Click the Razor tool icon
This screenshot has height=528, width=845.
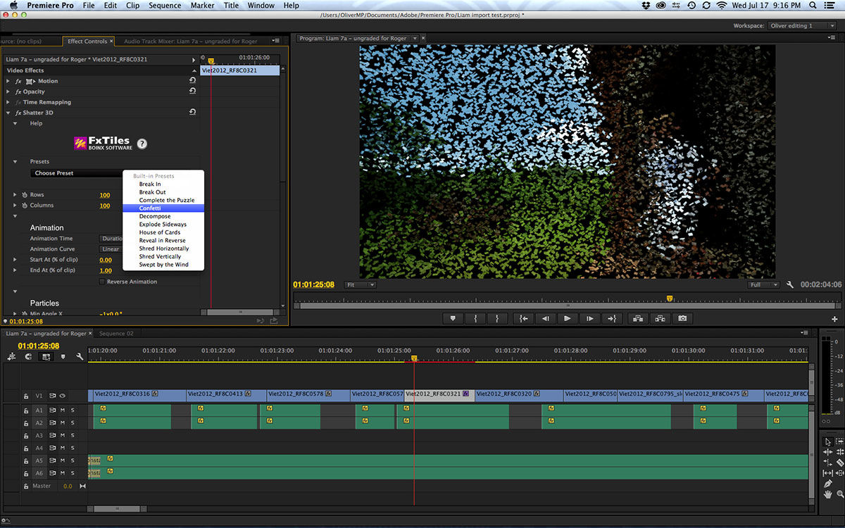840,463
